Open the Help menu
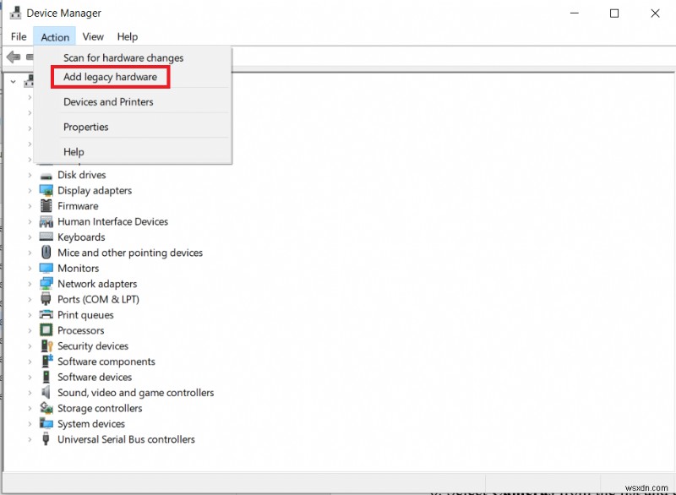The width and height of the screenshot is (676, 495). coord(128,36)
